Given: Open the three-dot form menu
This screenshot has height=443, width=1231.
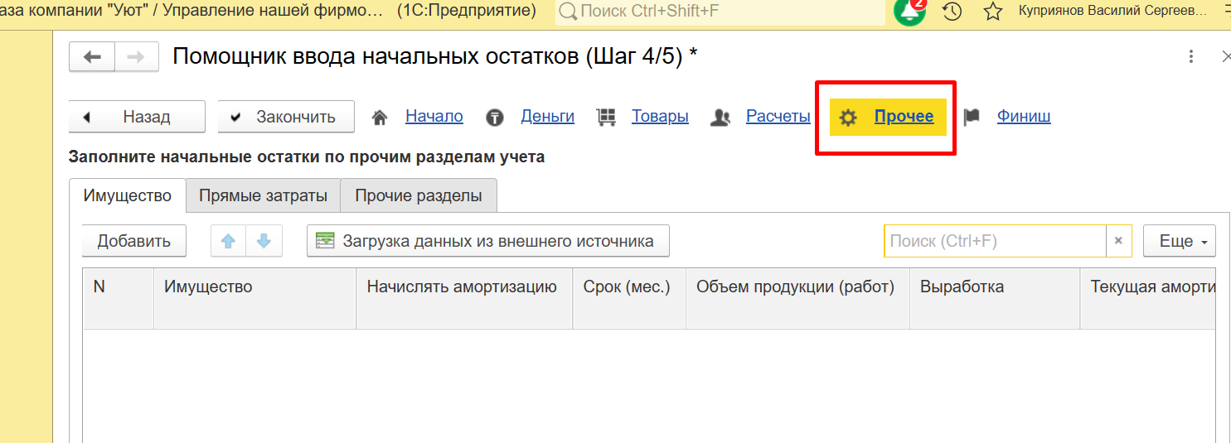Looking at the screenshot, I should (1191, 56).
